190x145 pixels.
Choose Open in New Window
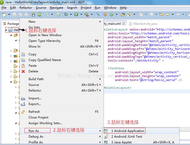click(62, 35)
